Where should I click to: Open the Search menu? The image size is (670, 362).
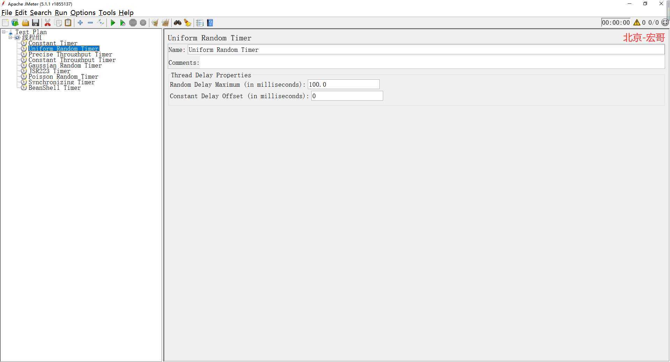coord(40,13)
